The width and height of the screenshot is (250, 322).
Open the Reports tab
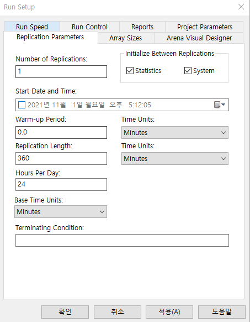(x=142, y=27)
